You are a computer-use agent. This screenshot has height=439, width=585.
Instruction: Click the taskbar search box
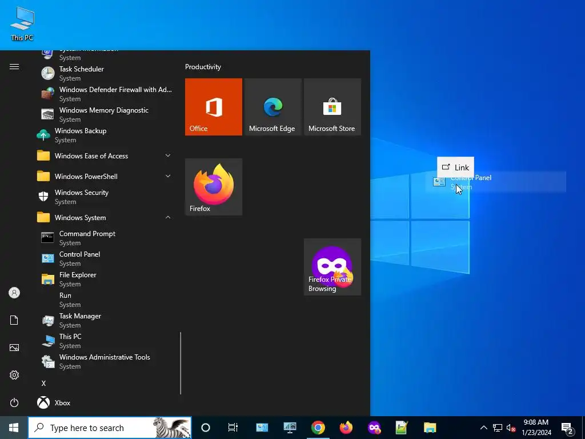pos(110,428)
